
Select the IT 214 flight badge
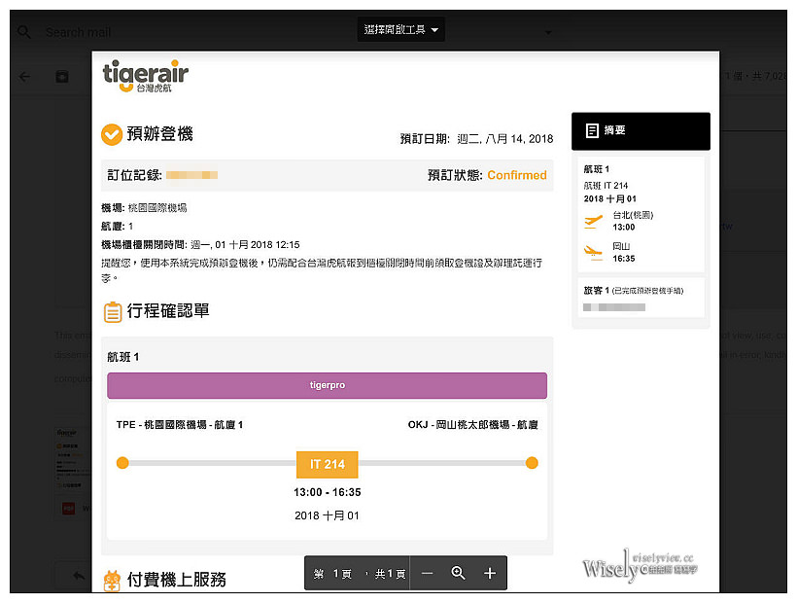click(x=327, y=464)
